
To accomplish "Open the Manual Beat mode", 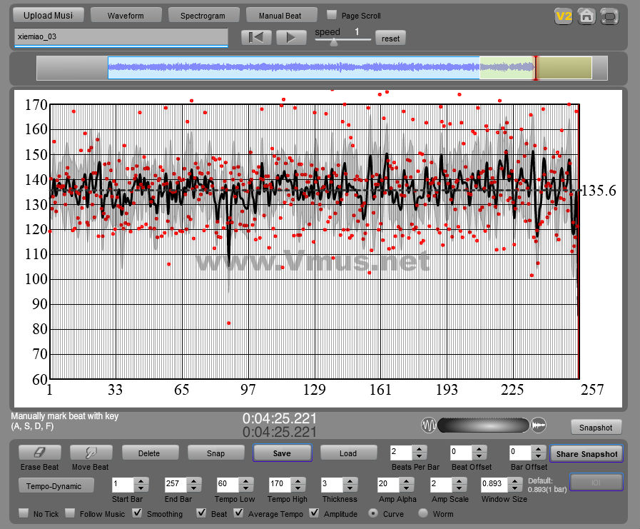I will [280, 15].
